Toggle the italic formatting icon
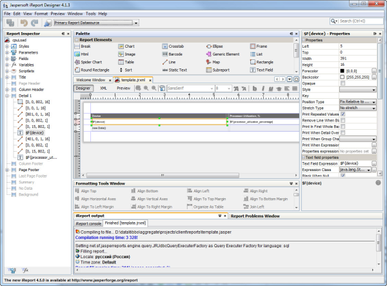Image resolution: width=387 pixels, height=286 pixels. click(x=263, y=88)
